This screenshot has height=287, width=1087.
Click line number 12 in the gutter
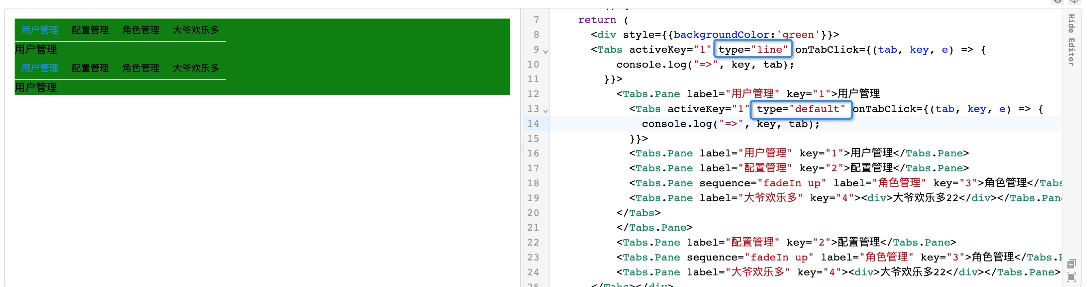pos(533,94)
